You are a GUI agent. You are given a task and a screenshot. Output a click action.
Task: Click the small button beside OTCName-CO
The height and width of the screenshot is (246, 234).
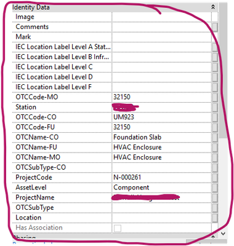(215, 138)
